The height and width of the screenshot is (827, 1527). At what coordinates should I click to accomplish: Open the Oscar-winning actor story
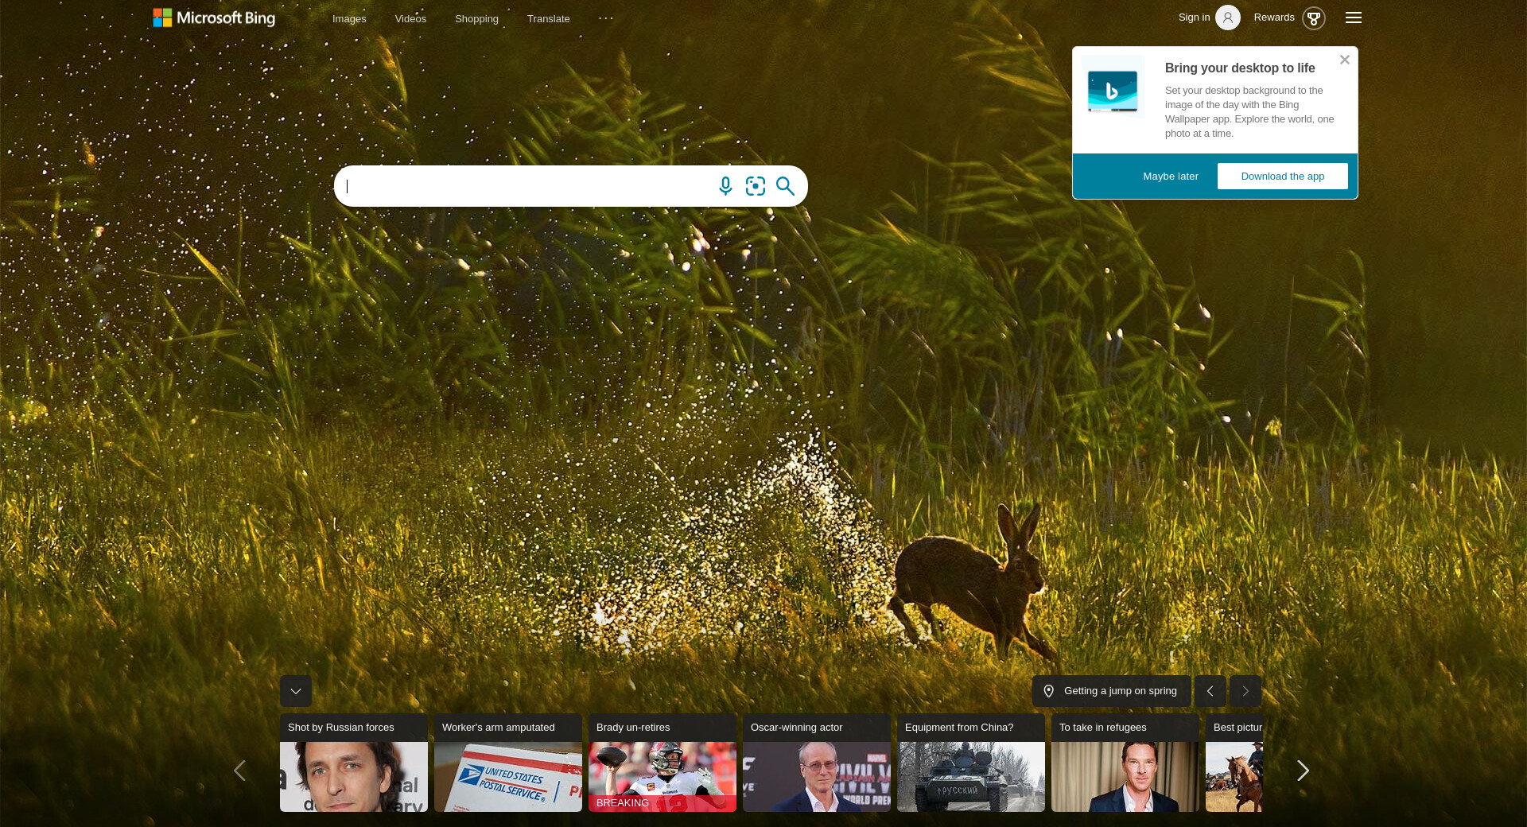point(817,763)
